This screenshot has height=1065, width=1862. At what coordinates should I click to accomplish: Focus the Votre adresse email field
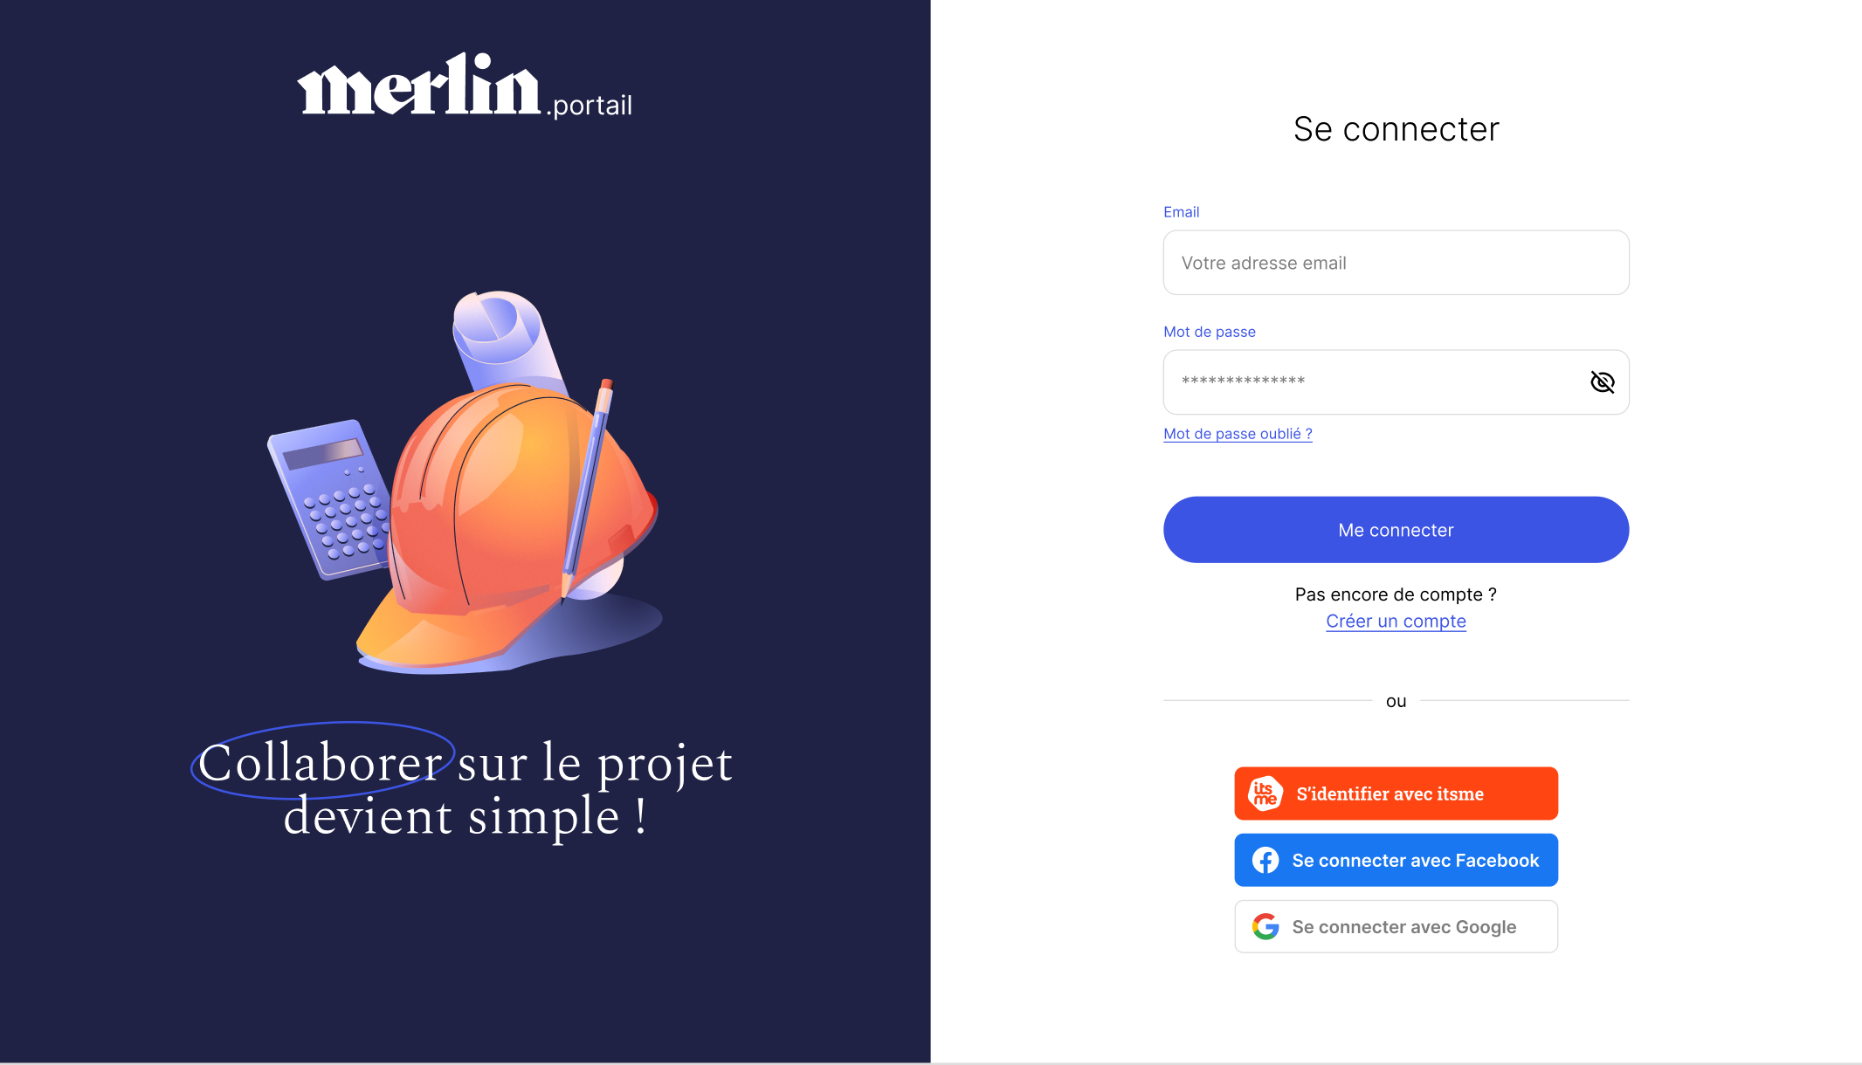click(x=1396, y=263)
